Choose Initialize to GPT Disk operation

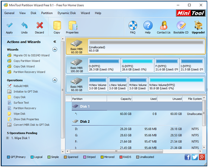(x=26, y=92)
